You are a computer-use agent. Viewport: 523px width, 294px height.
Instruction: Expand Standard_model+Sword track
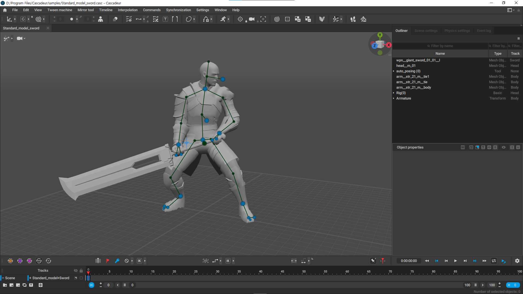coord(30,278)
